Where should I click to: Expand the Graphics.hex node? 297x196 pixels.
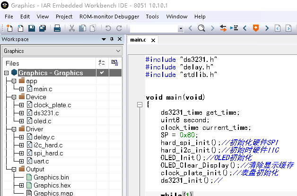pyautogui.click(x=21, y=186)
